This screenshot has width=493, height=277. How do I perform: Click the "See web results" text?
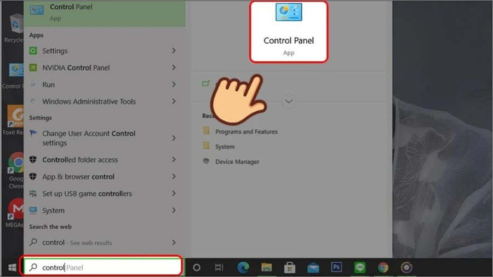(91, 243)
